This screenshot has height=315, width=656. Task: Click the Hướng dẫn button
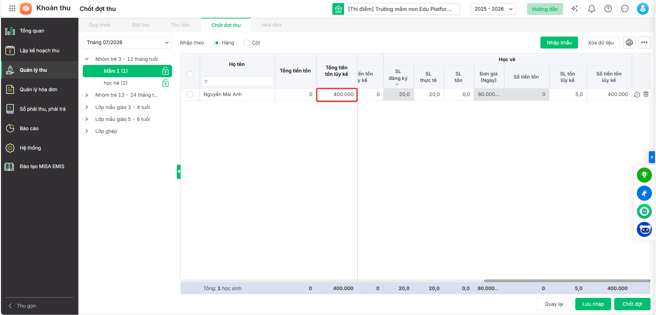point(545,9)
